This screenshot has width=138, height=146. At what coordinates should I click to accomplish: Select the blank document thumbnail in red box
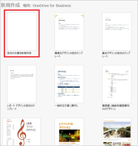point(22,32)
